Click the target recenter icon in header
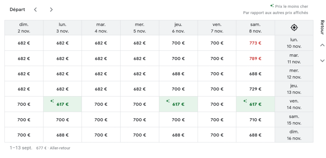Image resolution: width=326 pixels, height=158 pixels. (294, 28)
